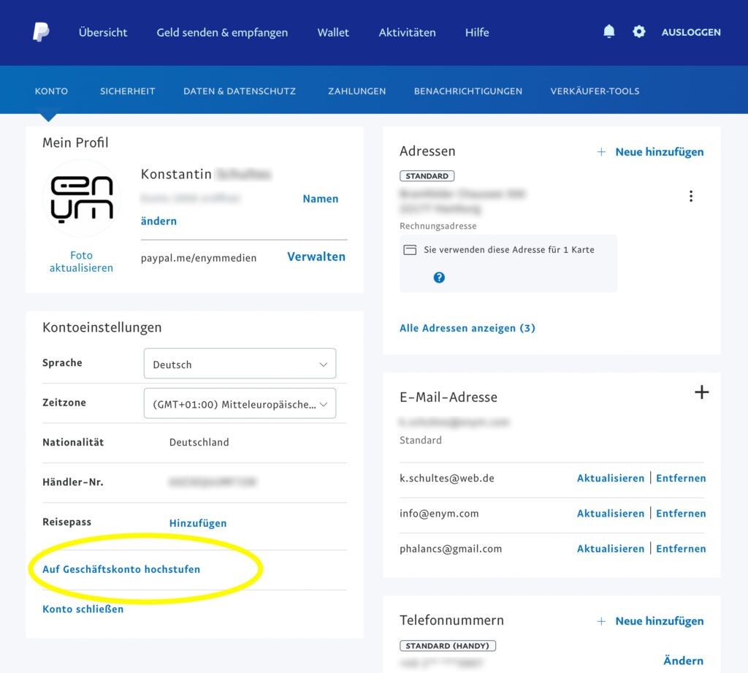Open the Sprache dropdown set to Deutsch
748x673 pixels.
tap(240, 364)
